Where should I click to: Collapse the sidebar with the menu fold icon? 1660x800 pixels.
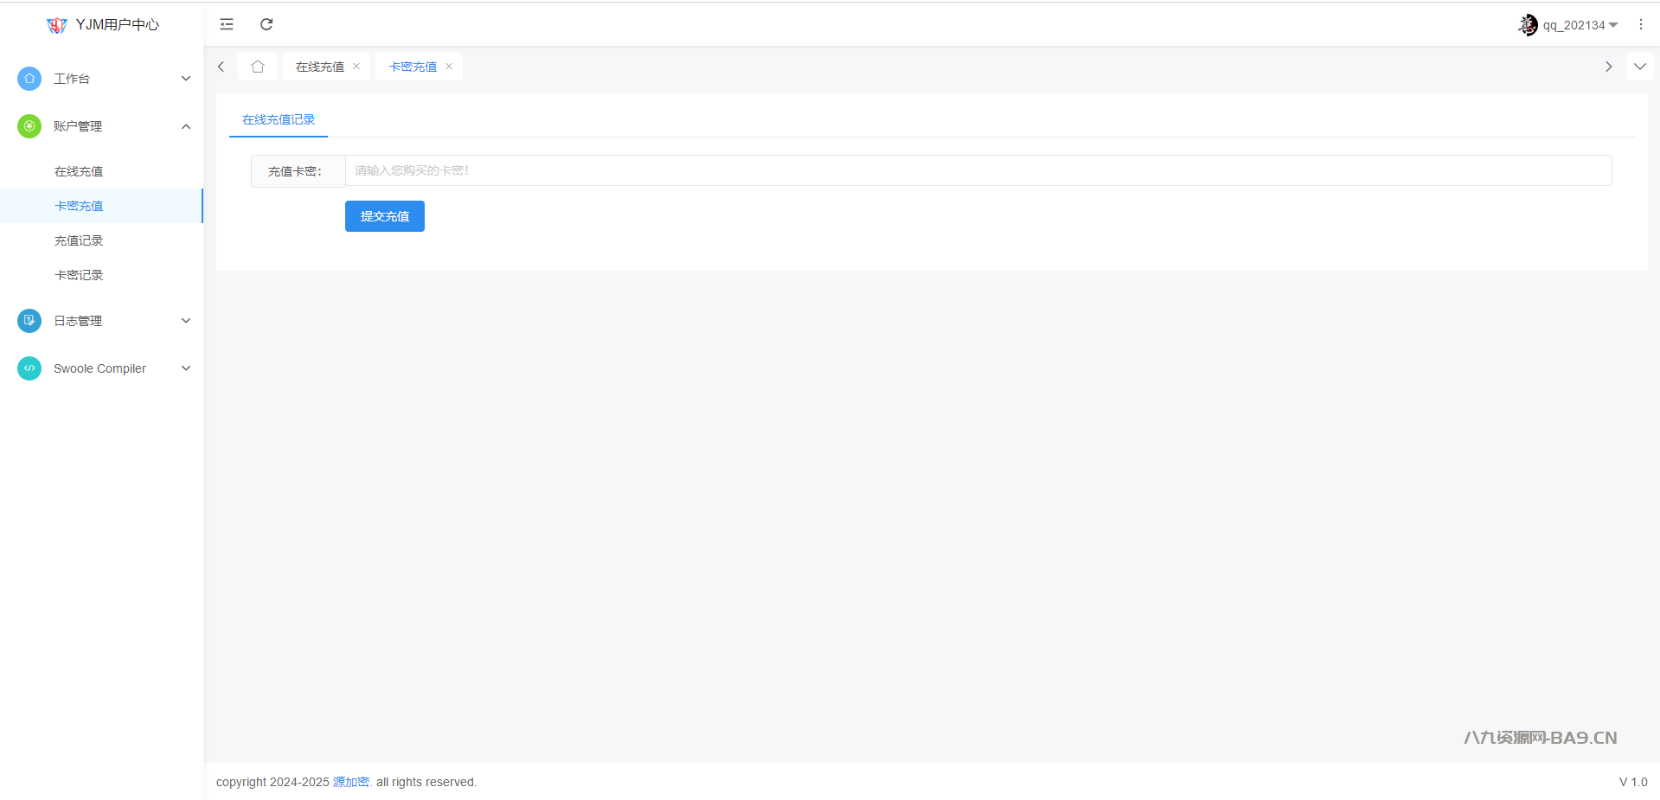pos(227,24)
